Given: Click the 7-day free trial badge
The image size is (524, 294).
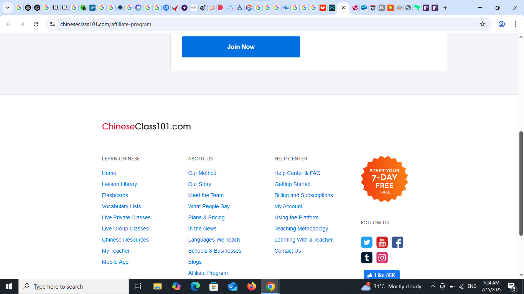Looking at the screenshot, I should coord(384,179).
